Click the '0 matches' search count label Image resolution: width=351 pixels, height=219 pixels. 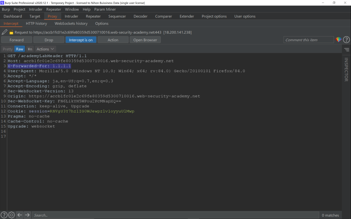[x=330, y=215]
